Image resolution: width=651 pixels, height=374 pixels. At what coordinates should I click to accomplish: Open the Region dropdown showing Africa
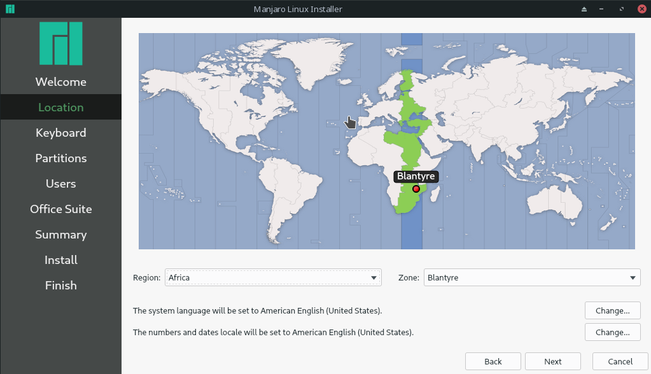tap(273, 278)
